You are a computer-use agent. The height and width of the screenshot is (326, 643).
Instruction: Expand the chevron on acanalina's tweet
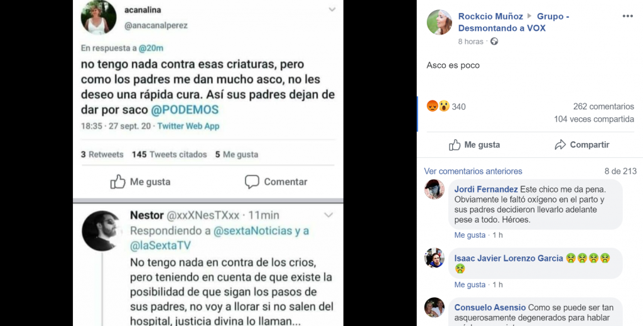(332, 9)
